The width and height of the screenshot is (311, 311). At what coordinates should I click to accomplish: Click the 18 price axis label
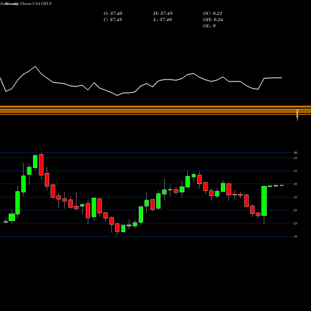295,236
